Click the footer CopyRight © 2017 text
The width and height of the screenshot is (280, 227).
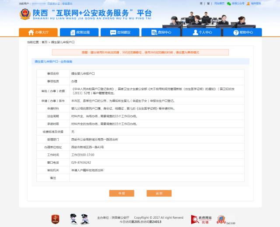click(x=158, y=217)
